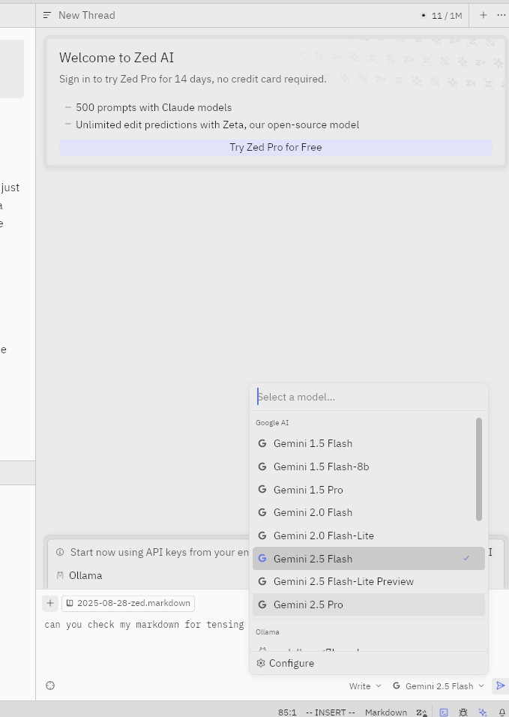This screenshot has height=717, width=509.
Task: Open the Write profile dropdown
Action: [x=364, y=686]
